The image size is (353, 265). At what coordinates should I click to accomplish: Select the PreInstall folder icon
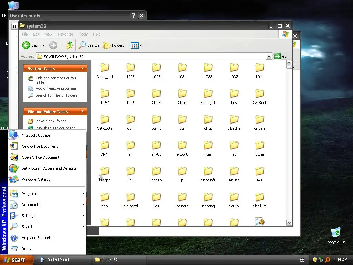pyautogui.click(x=131, y=197)
